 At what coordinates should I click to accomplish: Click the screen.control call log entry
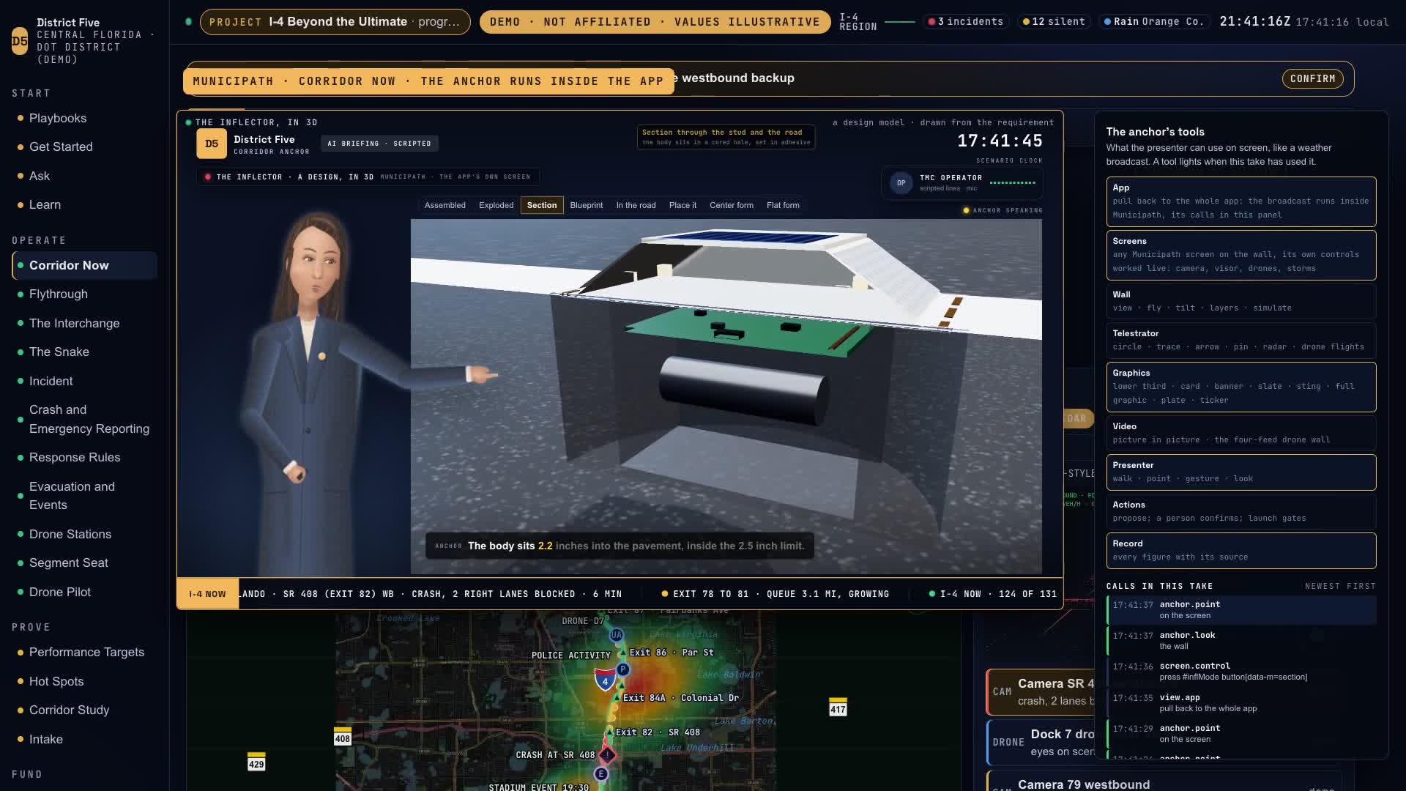click(x=1241, y=672)
